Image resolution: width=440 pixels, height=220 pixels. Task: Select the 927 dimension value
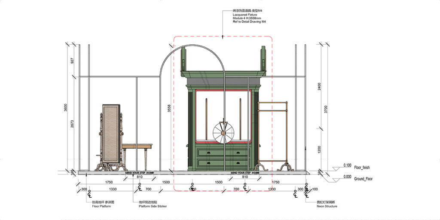point(73,61)
